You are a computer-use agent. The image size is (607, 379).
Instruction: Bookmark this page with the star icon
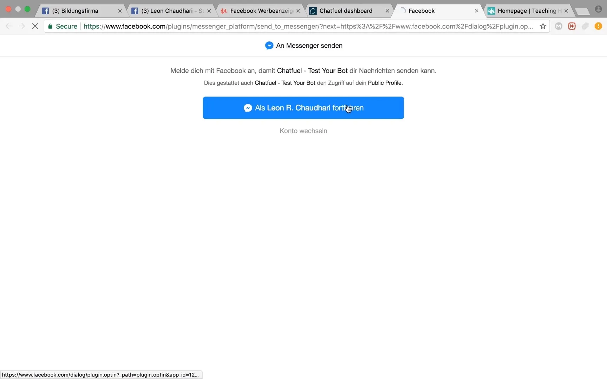click(x=543, y=26)
